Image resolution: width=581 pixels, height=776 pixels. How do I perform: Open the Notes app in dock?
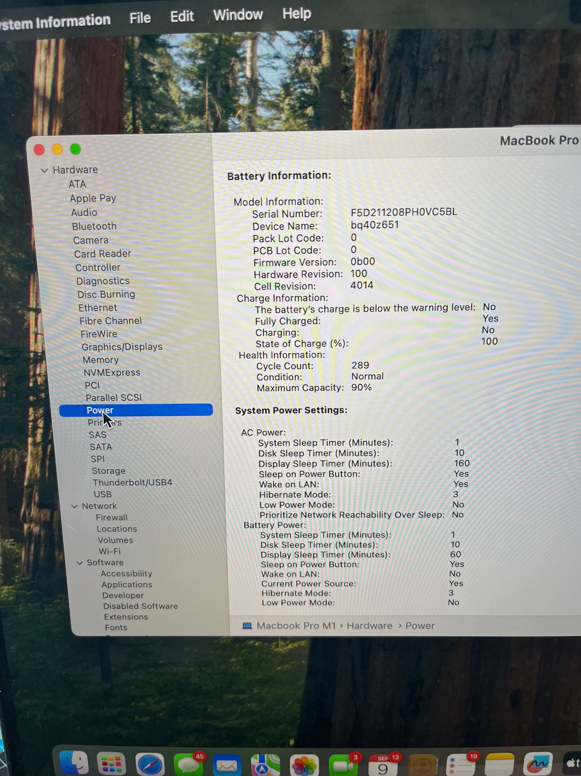(500, 765)
